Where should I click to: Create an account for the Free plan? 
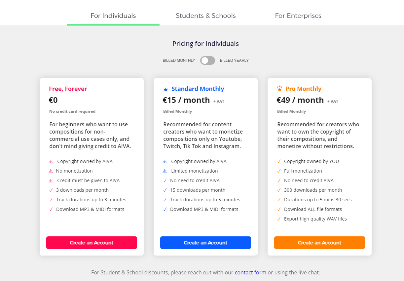pos(92,243)
